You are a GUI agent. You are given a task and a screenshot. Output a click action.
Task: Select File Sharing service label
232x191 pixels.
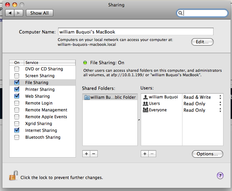click(37, 83)
